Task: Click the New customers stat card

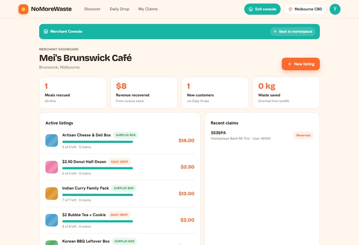Action: pos(215,93)
